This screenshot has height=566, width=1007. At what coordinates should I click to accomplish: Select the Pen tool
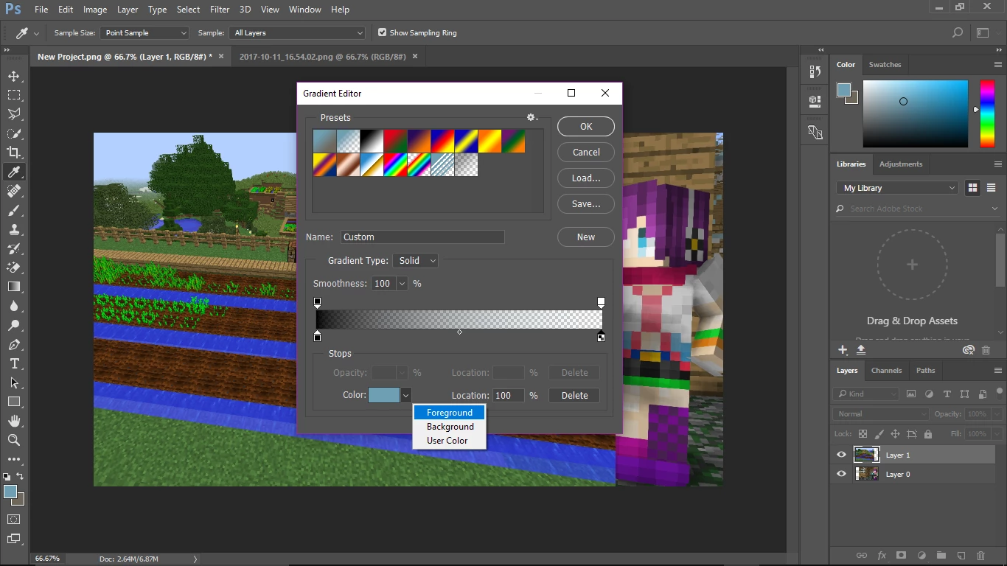[14, 344]
